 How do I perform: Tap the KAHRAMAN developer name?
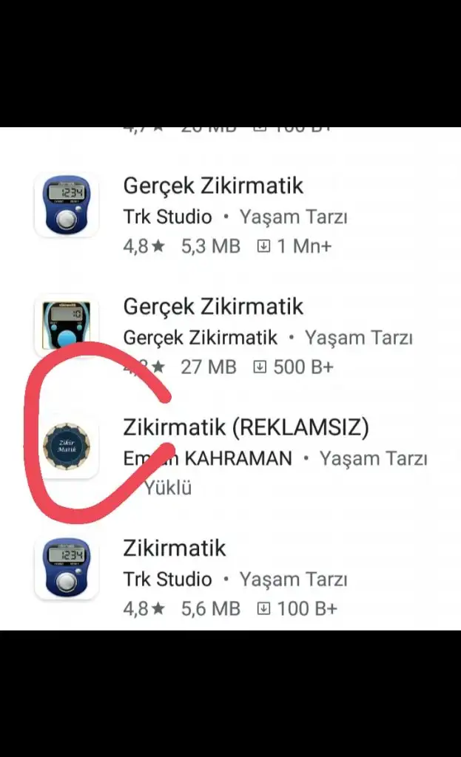coord(238,458)
